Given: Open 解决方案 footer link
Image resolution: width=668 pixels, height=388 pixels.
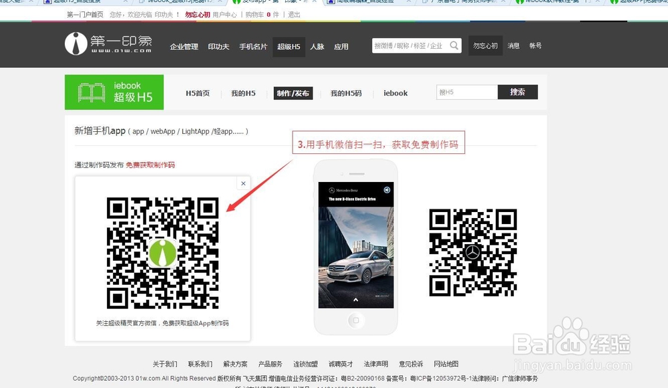Looking at the screenshot, I should (x=235, y=364).
